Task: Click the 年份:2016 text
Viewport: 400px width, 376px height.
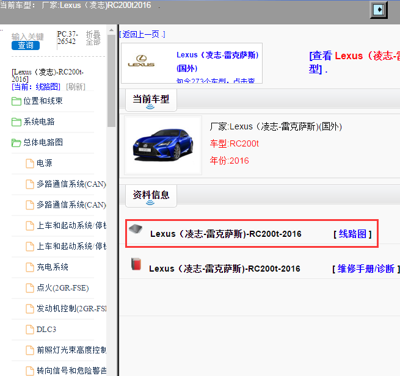Action: coord(229,161)
